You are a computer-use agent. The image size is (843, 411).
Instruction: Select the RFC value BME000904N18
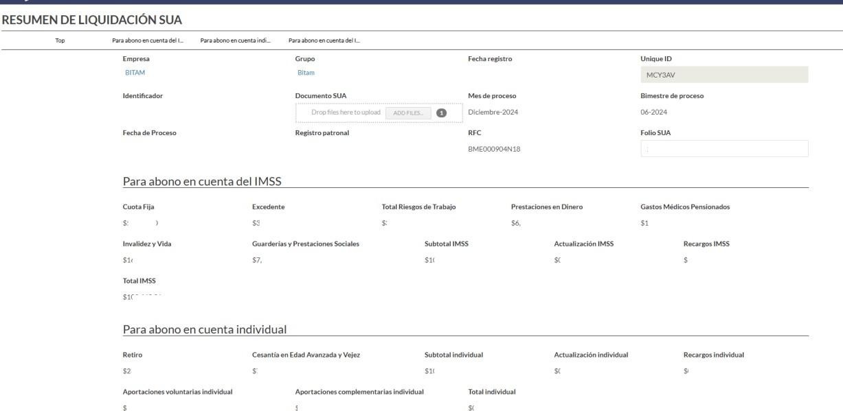(x=494, y=149)
